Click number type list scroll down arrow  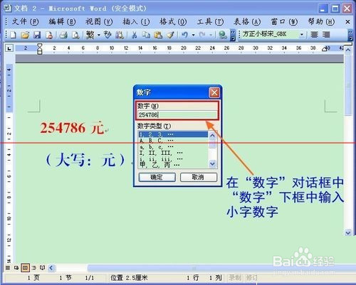212,163
